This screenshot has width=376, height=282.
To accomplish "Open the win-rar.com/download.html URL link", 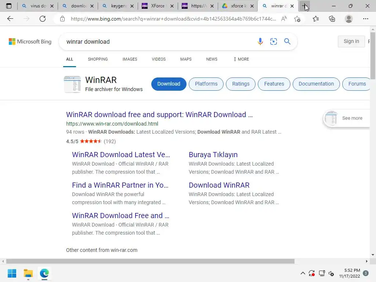I will (x=112, y=124).
